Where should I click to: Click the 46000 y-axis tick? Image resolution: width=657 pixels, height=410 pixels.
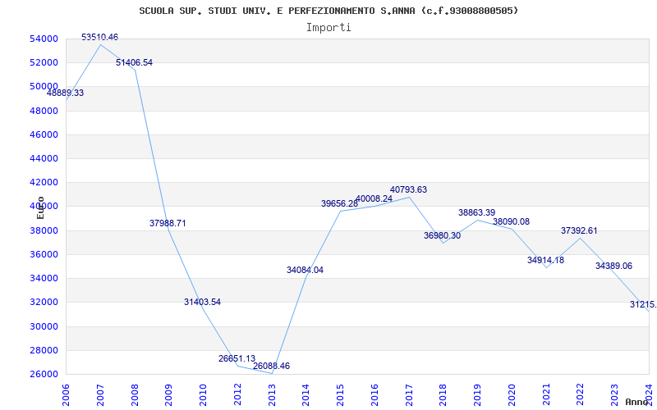click(44, 134)
